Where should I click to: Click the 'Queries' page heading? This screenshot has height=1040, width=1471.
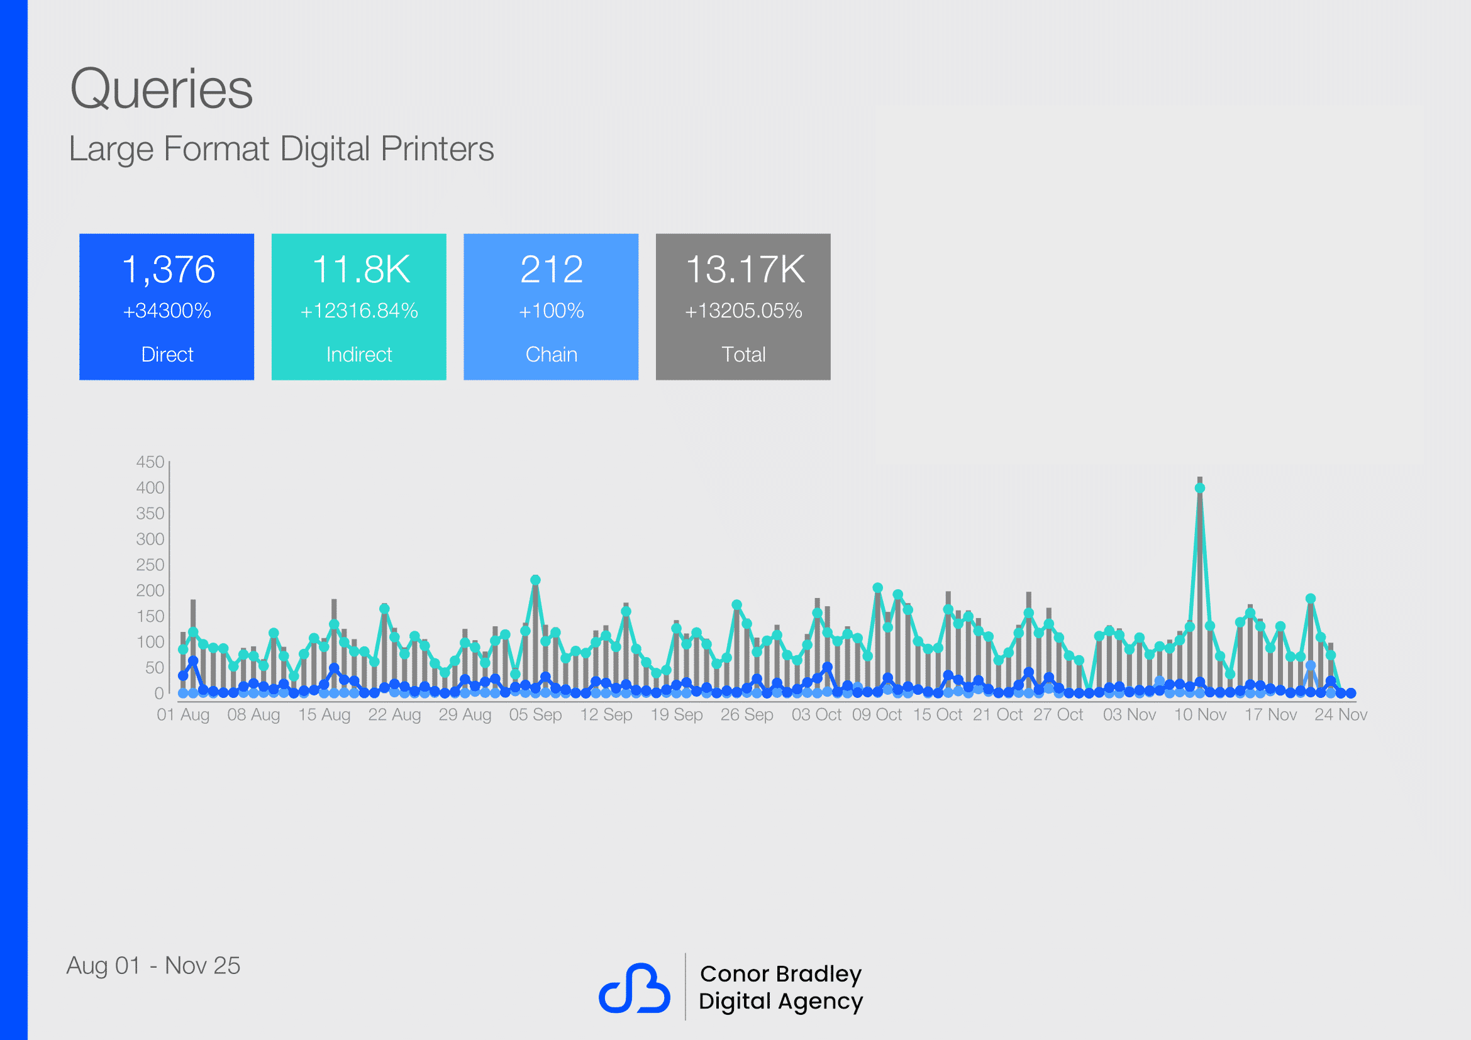162,89
